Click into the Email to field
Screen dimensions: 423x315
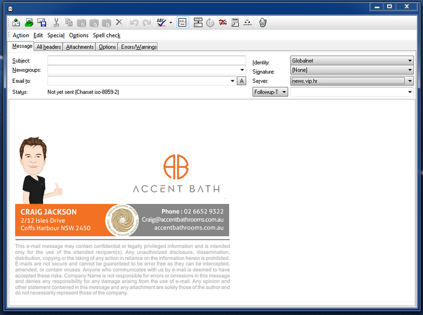pyautogui.click(x=139, y=81)
